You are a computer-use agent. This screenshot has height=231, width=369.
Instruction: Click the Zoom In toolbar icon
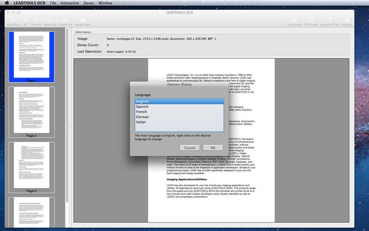point(36,22)
